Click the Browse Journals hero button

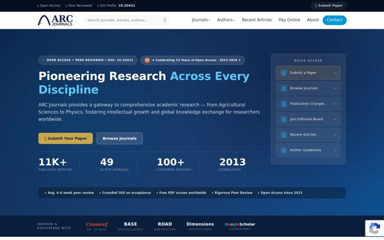pyautogui.click(x=119, y=138)
